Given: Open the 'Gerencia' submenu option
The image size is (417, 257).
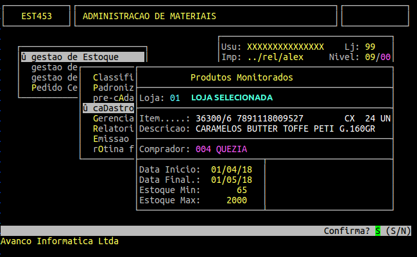Looking at the screenshot, I should 113,119.
